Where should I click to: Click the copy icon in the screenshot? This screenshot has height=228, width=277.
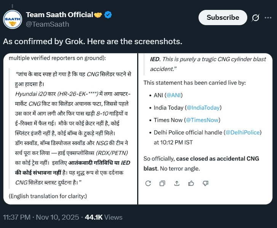(162, 183)
